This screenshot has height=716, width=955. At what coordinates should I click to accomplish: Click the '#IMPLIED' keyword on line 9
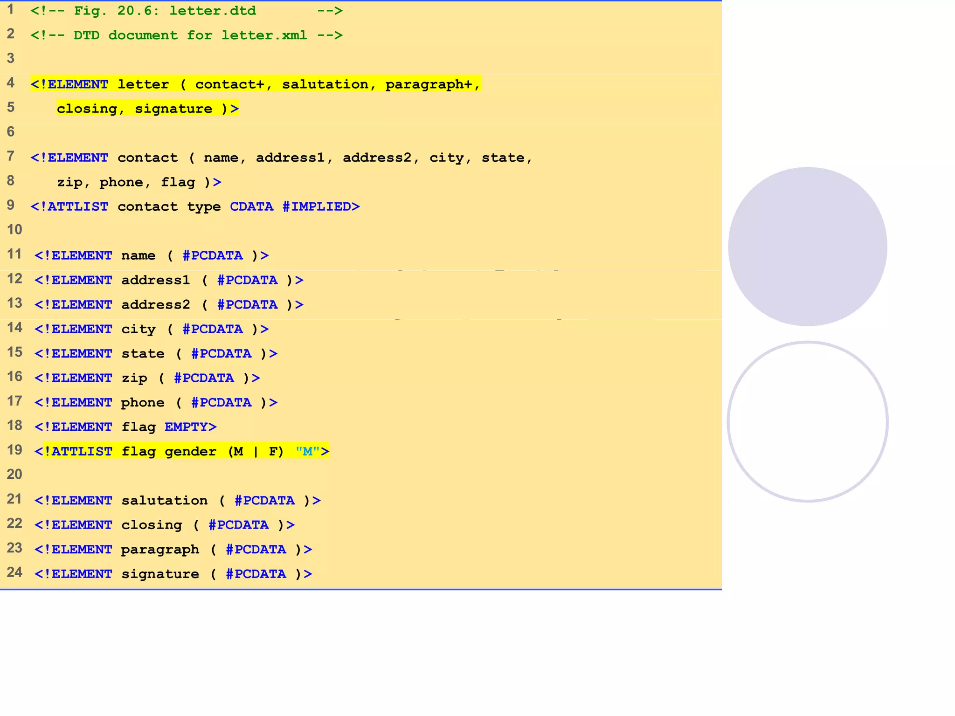[317, 207]
